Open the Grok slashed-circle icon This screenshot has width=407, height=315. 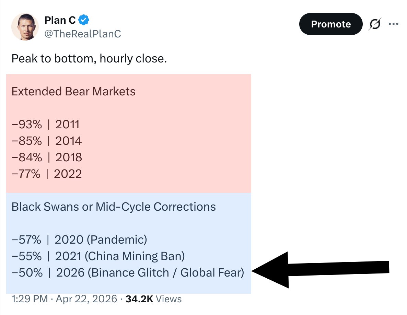coord(374,24)
